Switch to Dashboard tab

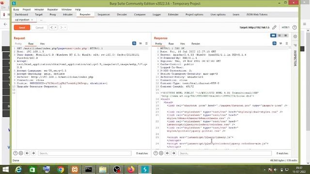point(21,14)
